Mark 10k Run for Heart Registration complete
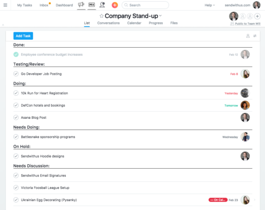This screenshot has height=210, width=265. pyautogui.click(x=16, y=93)
